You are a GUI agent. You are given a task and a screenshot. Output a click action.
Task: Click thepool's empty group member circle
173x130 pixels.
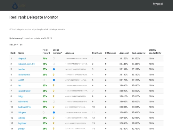click(x=54, y=58)
